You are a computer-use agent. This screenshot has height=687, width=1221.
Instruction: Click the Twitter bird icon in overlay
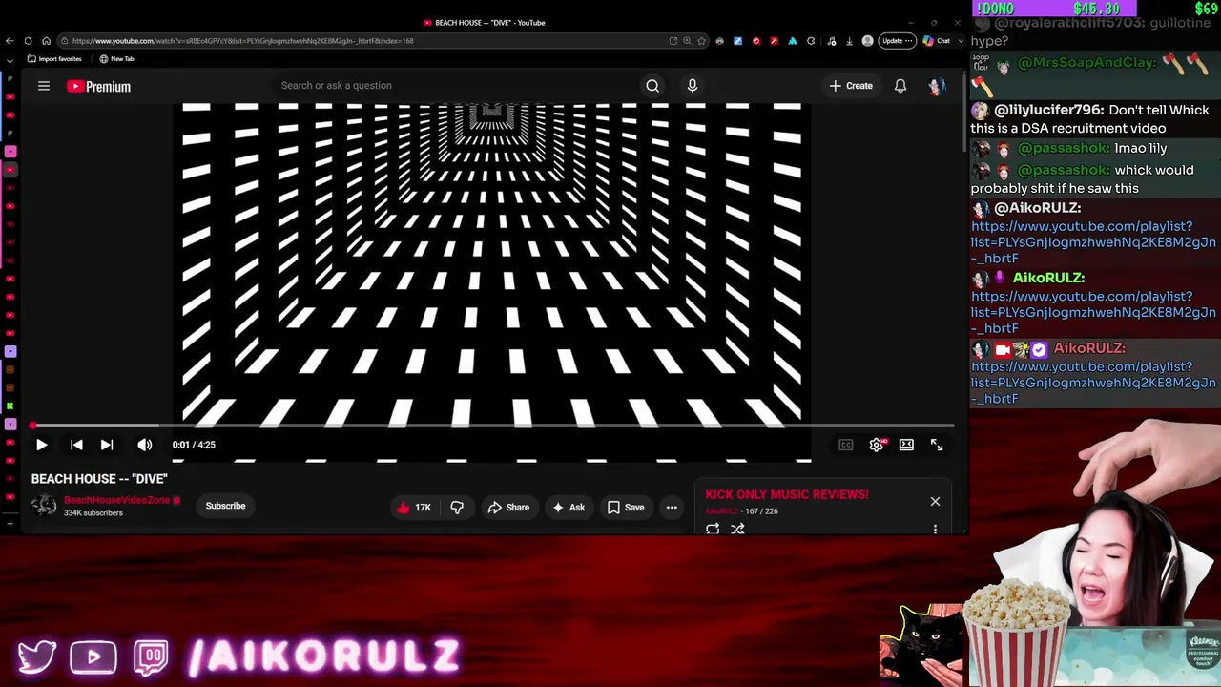(x=36, y=656)
